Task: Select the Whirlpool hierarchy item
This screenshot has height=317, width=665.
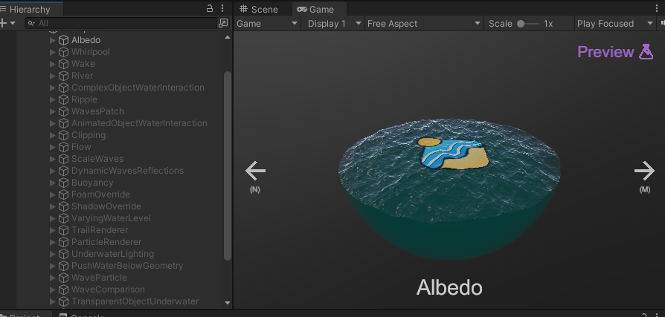Action: [x=90, y=52]
